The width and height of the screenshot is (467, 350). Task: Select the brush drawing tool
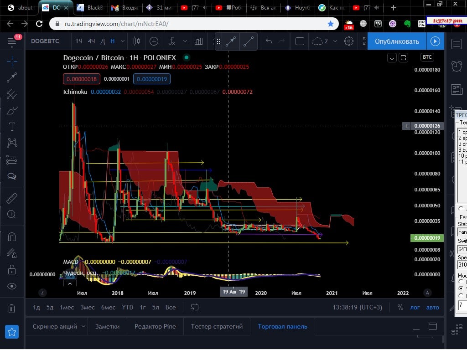[12, 110]
